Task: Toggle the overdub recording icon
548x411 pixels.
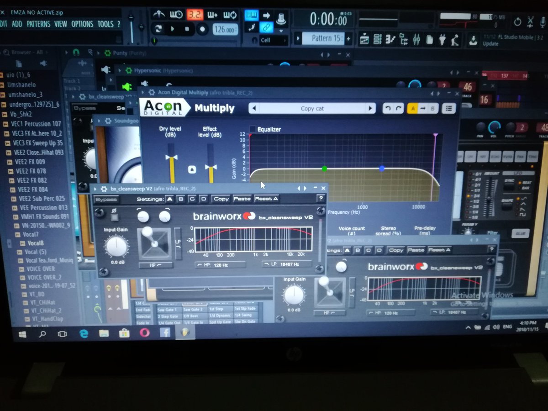Action: pos(212,15)
